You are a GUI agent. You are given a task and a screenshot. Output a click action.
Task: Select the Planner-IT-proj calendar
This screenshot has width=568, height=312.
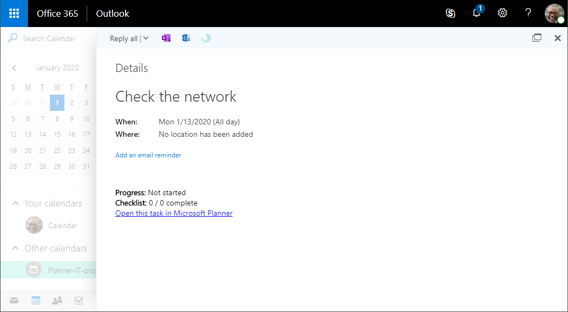pyautogui.click(x=49, y=270)
